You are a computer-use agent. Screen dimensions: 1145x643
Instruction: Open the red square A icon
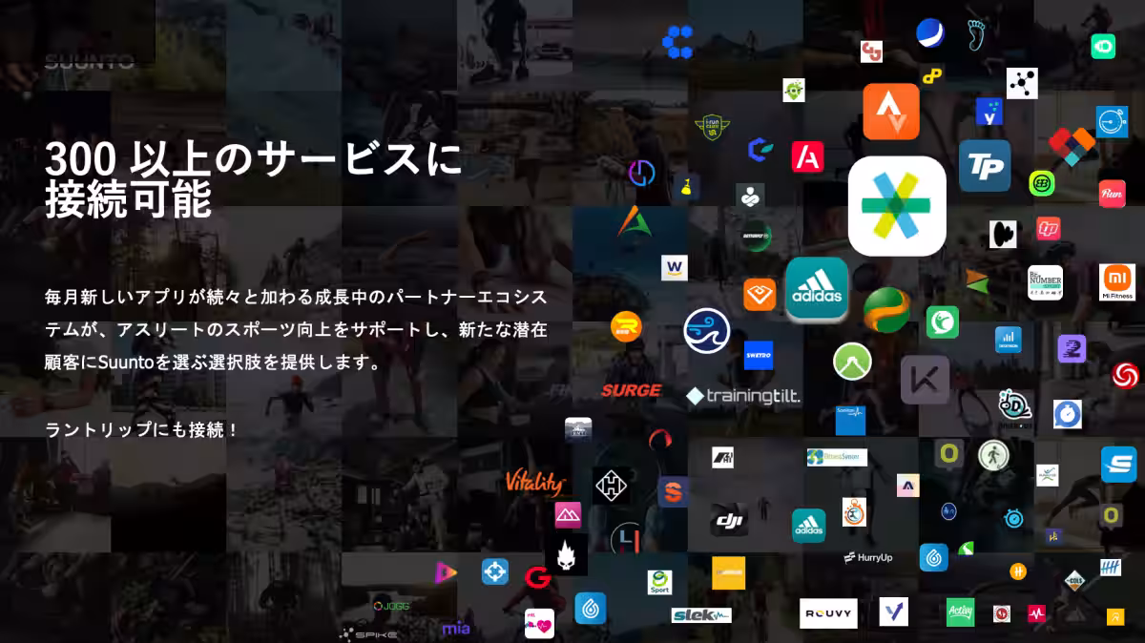pyautogui.click(x=807, y=156)
